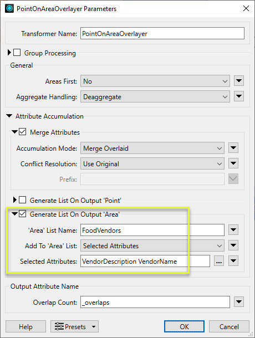The image size is (255, 338).
Task: Open the Accumulation Mode dropdown
Action: pos(152,148)
